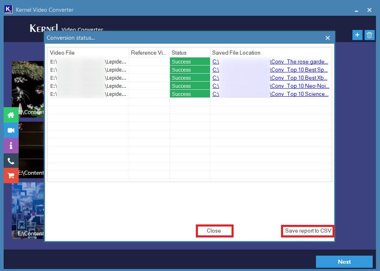Select the phone contact sidebar icon
This screenshot has width=380, height=271.
(11, 161)
